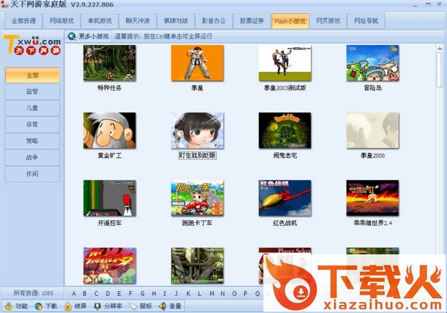Open the 乖乖猪世界2.4 game thumbnail
The height and width of the screenshot is (313, 447).
point(373,198)
